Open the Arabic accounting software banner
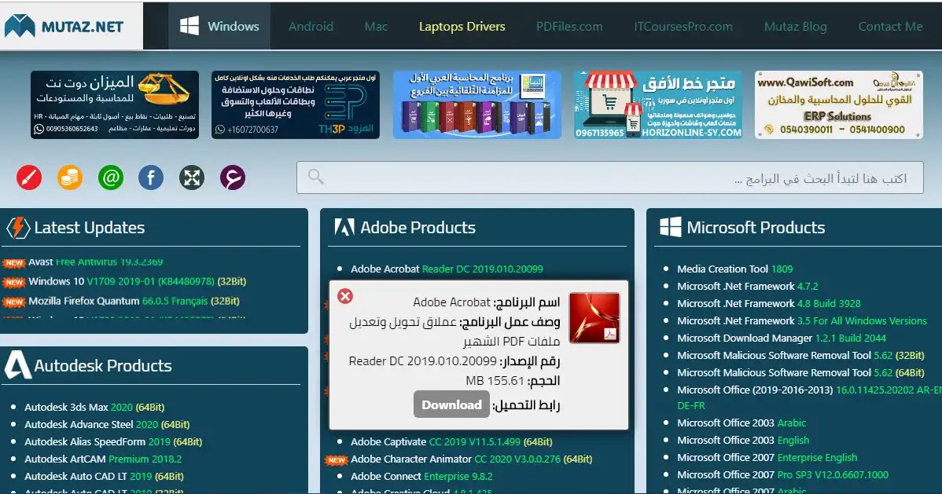This screenshot has width=942, height=494. tap(477, 104)
